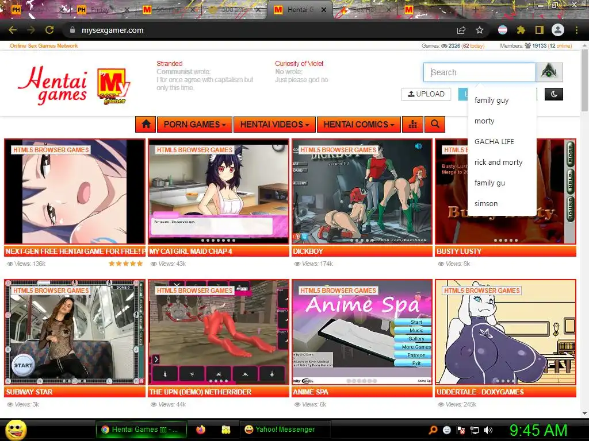The width and height of the screenshot is (589, 441).
Task: Click the HTML5 BROWSER GAMES tag on Anime Spa
Action: (x=338, y=290)
